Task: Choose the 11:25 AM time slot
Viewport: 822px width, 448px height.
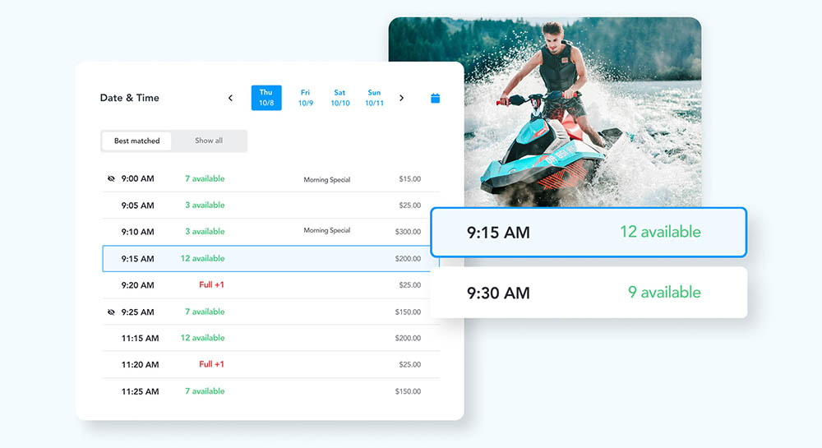Action: pyautogui.click(x=271, y=391)
